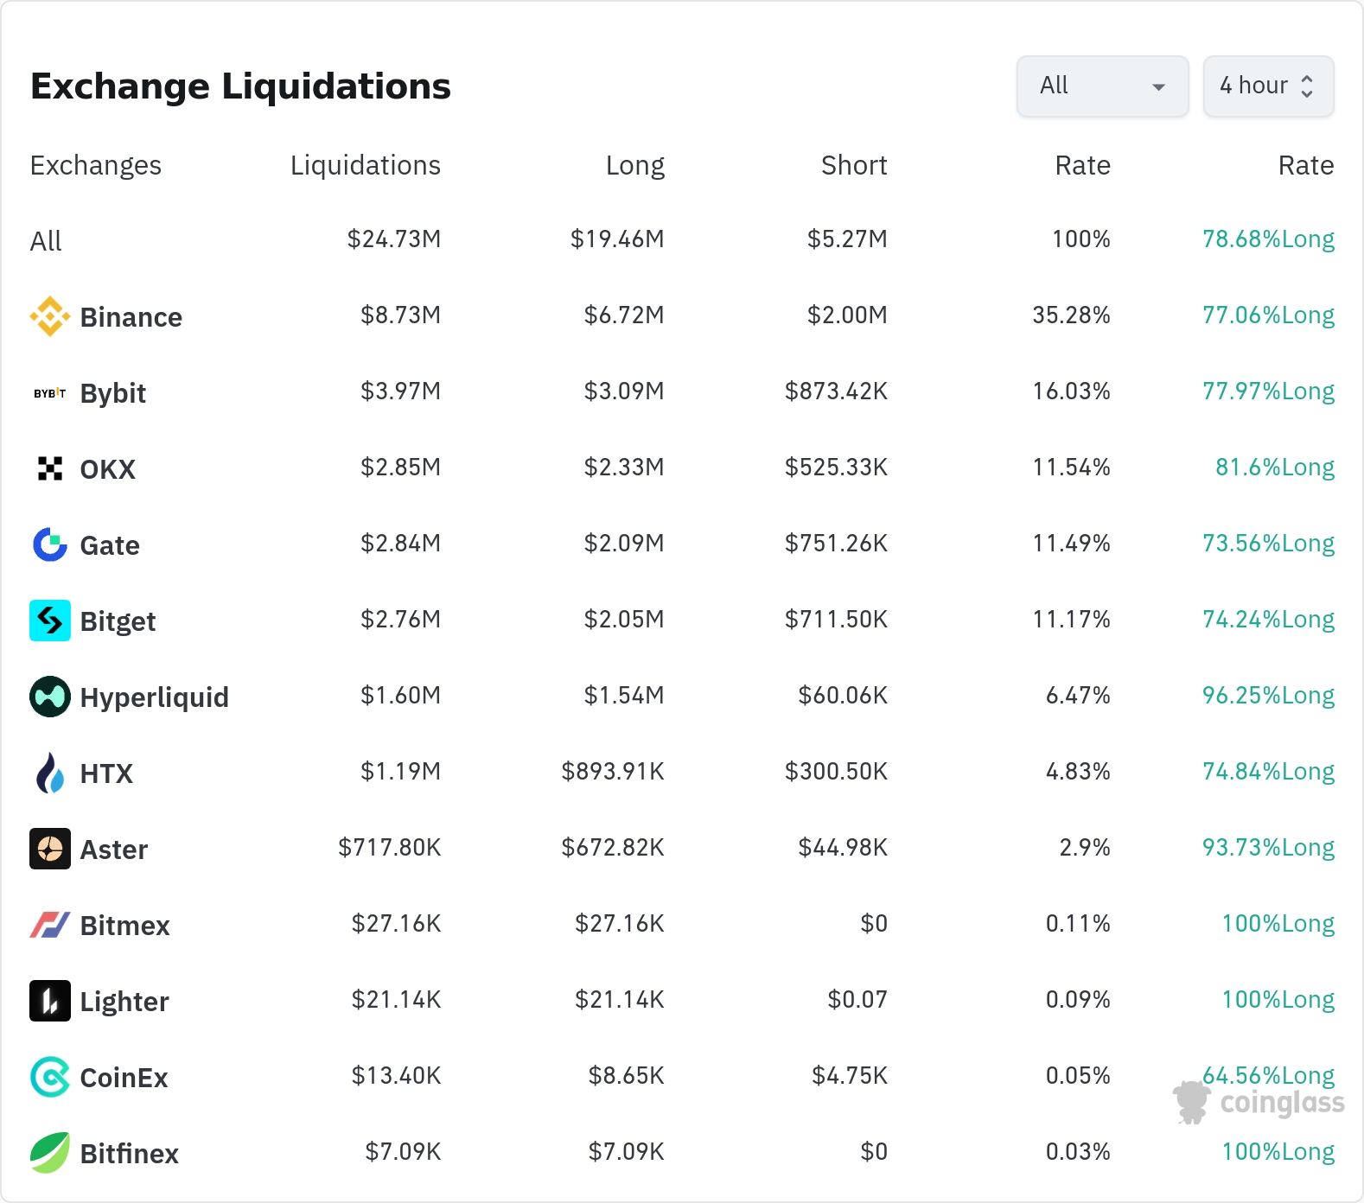Click the Hyperliquid logo icon
Screen dimensions: 1364x1203
pyautogui.click(x=49, y=697)
